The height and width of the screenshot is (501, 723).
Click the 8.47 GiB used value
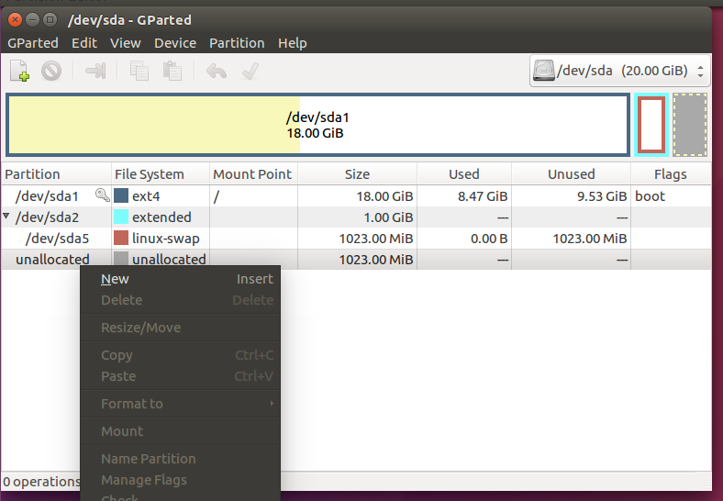tap(483, 196)
